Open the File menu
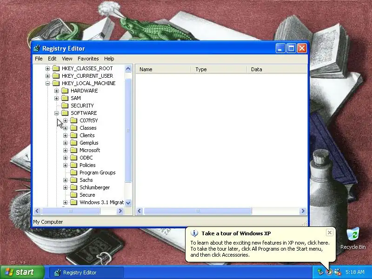The image size is (372, 279). pos(39,59)
